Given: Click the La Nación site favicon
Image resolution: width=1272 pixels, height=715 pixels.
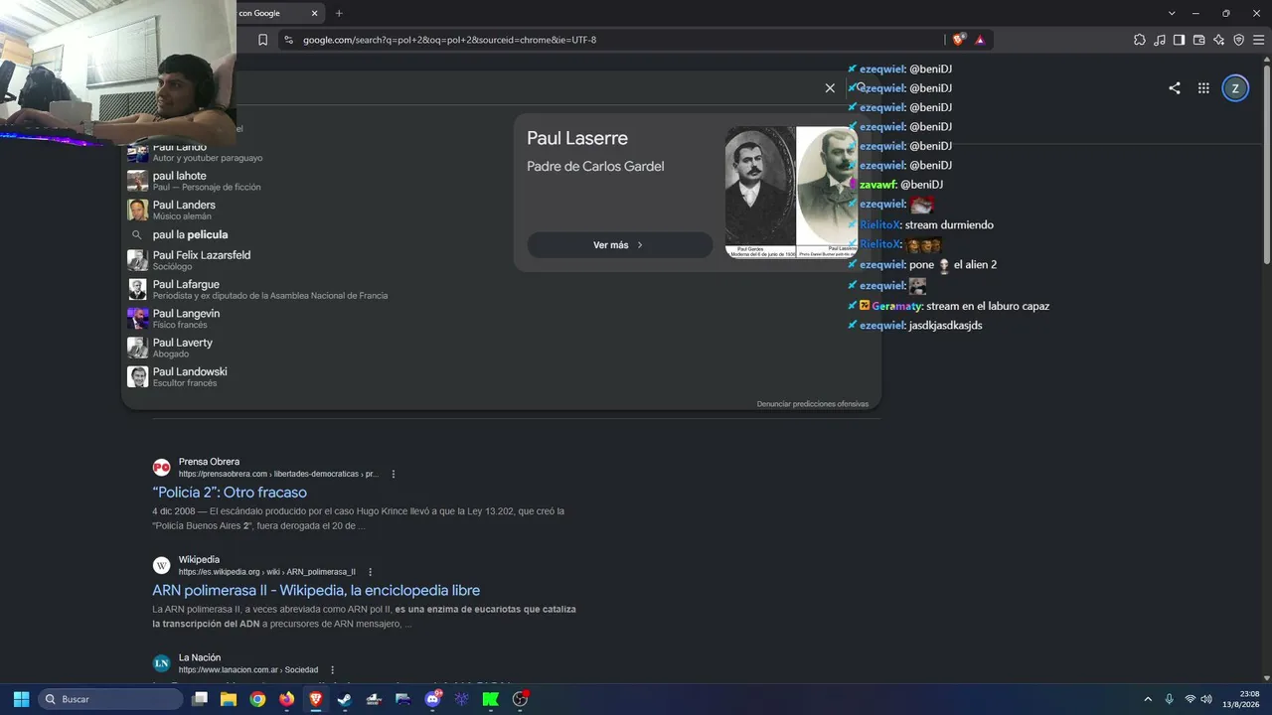Looking at the screenshot, I should point(161,663).
